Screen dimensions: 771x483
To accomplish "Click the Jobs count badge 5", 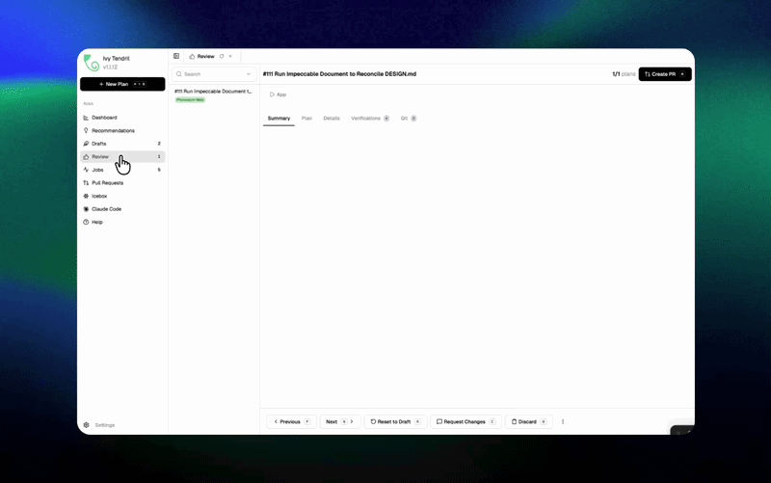I will pyautogui.click(x=159, y=170).
